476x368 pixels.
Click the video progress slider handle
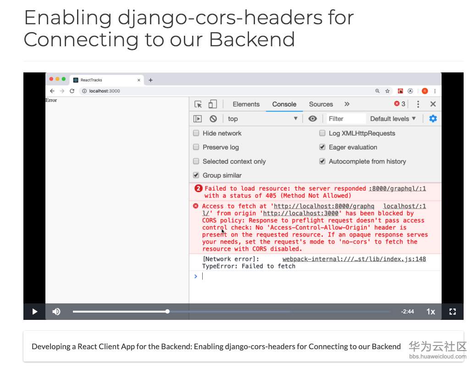tap(167, 311)
